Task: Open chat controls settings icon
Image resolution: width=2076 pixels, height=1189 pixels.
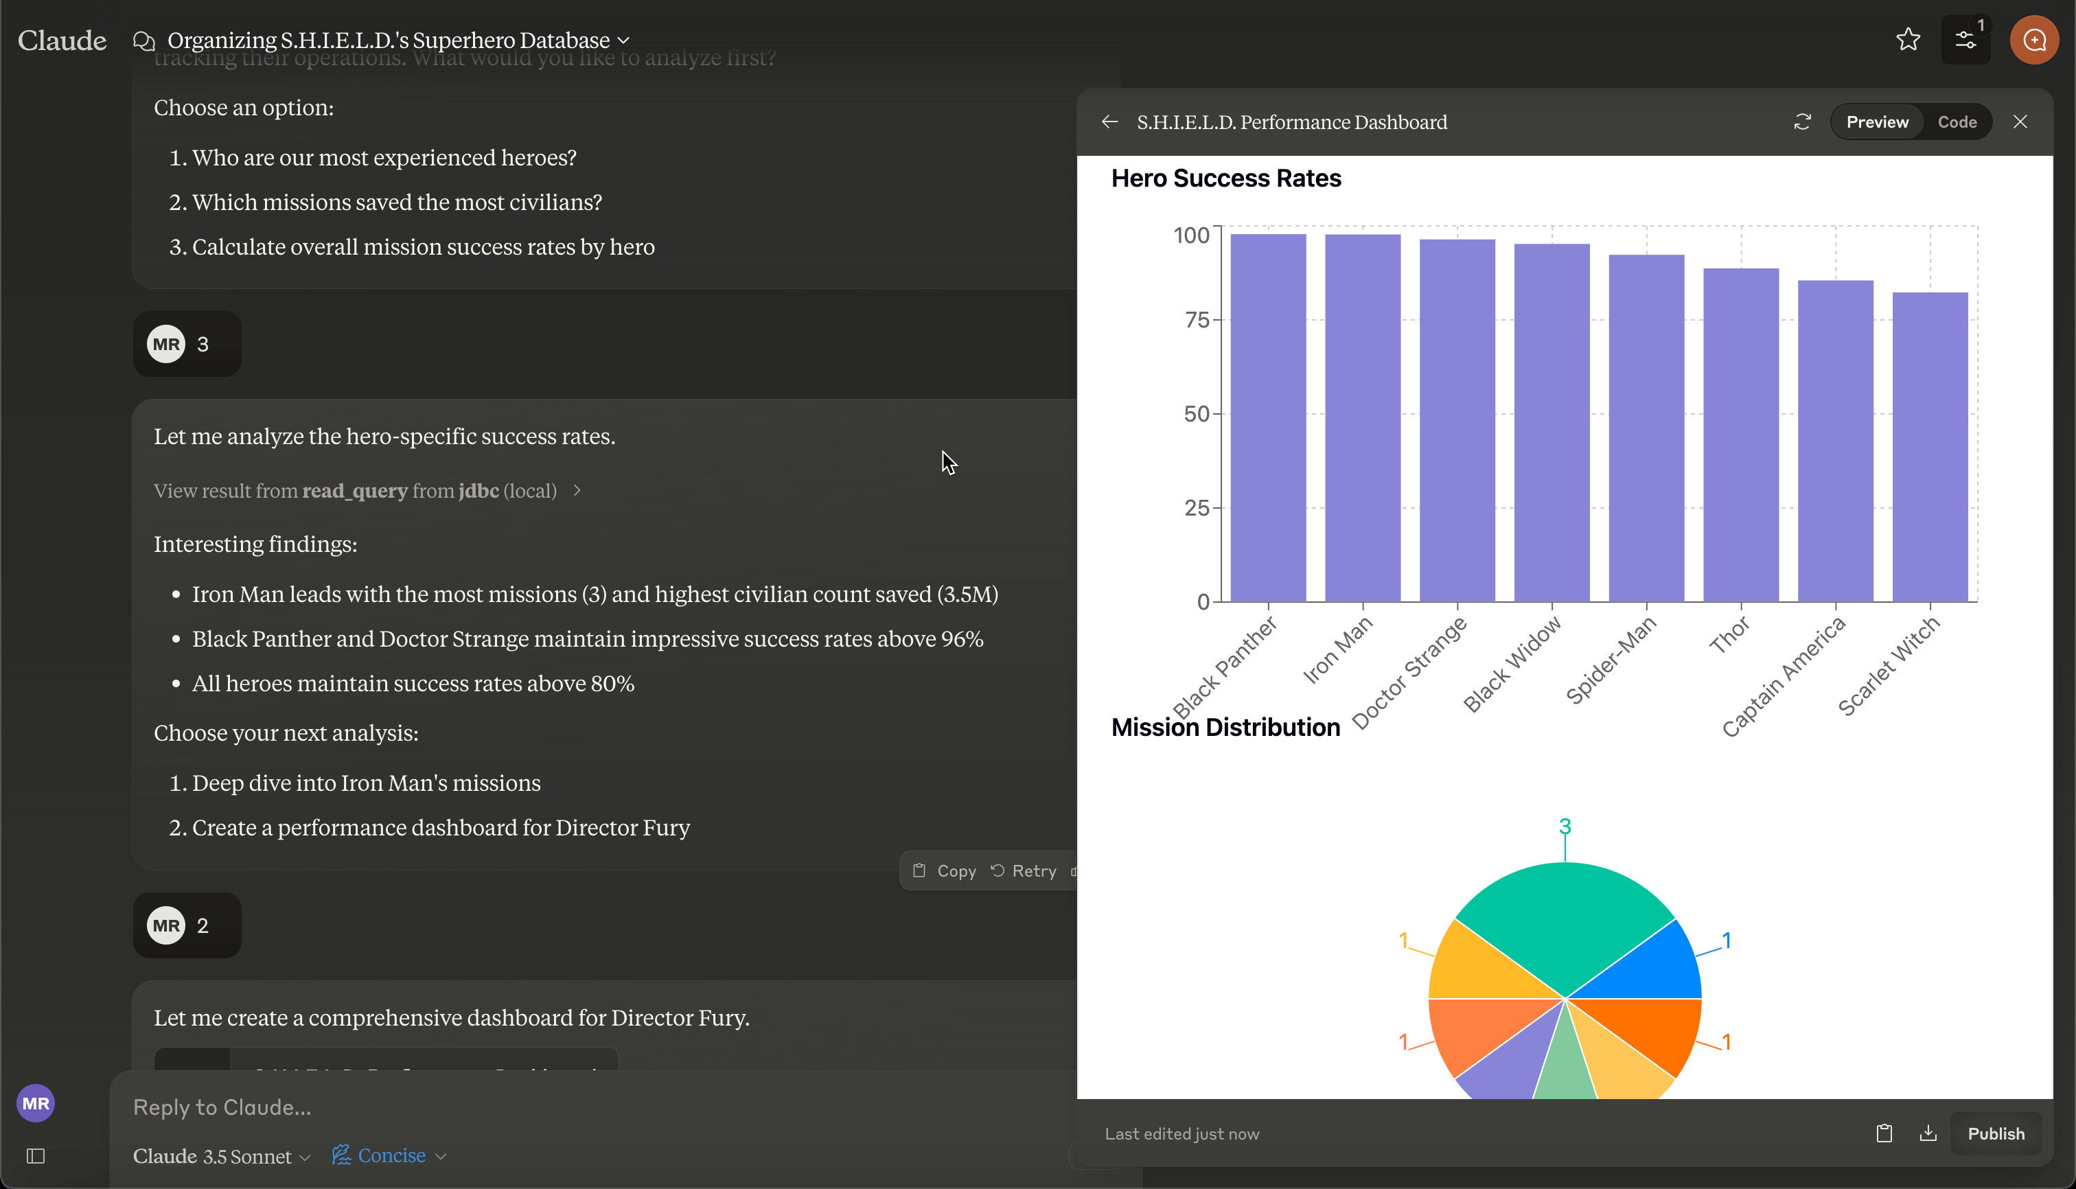Action: click(1965, 39)
